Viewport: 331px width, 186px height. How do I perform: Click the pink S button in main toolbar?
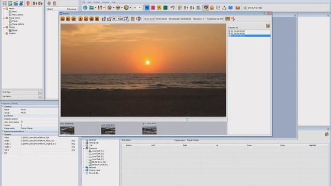(x=153, y=8)
